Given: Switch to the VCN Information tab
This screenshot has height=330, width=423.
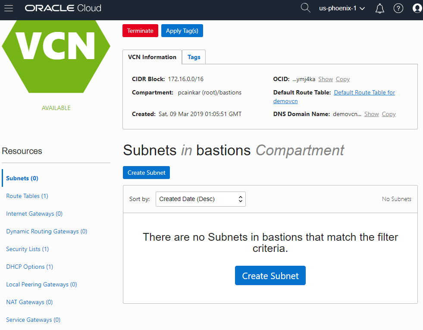Looking at the screenshot, I should click(x=152, y=57).
